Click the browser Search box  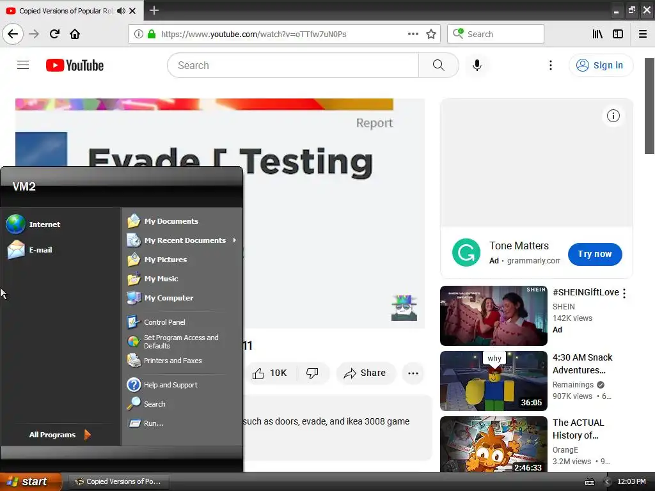(496, 34)
